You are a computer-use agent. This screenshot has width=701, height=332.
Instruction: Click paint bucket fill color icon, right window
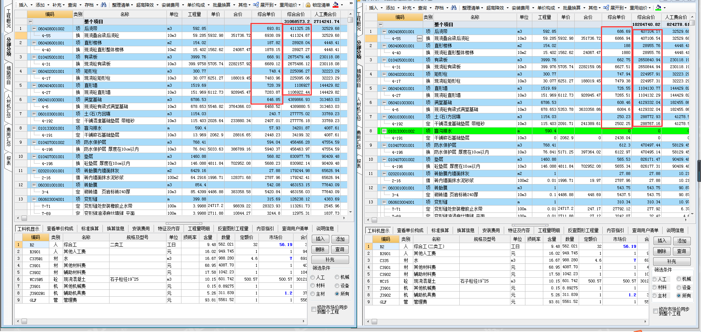click(x=658, y=8)
